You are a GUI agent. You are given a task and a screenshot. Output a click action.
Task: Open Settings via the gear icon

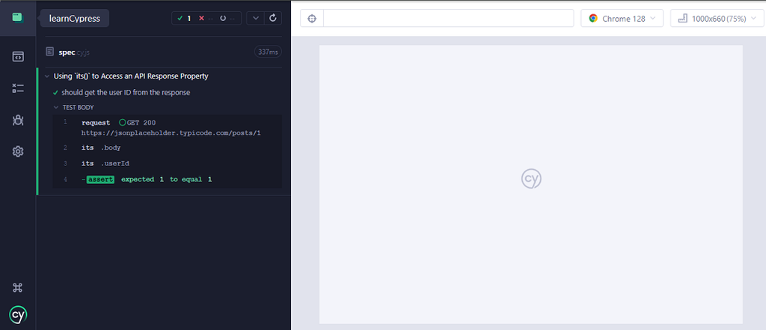pos(18,152)
